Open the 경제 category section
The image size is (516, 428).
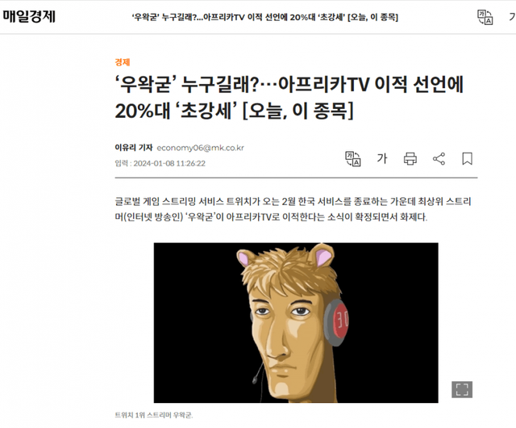(123, 62)
